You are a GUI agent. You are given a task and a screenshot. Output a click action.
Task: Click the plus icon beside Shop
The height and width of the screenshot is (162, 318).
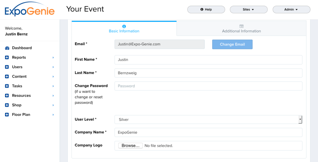(x=7, y=105)
